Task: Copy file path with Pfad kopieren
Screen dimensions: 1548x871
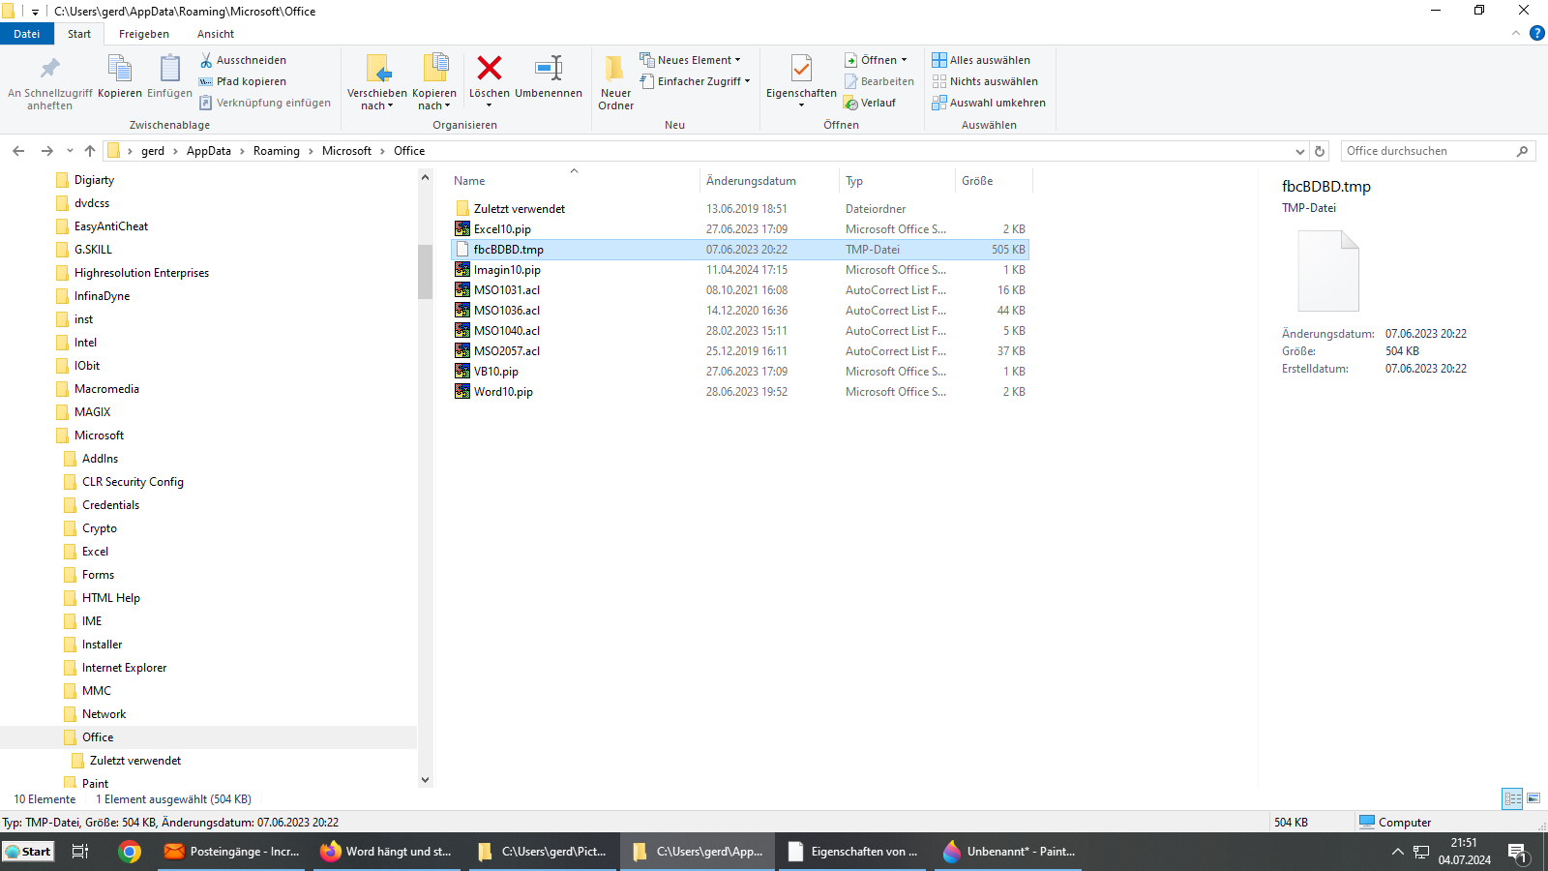Action: coord(243,81)
